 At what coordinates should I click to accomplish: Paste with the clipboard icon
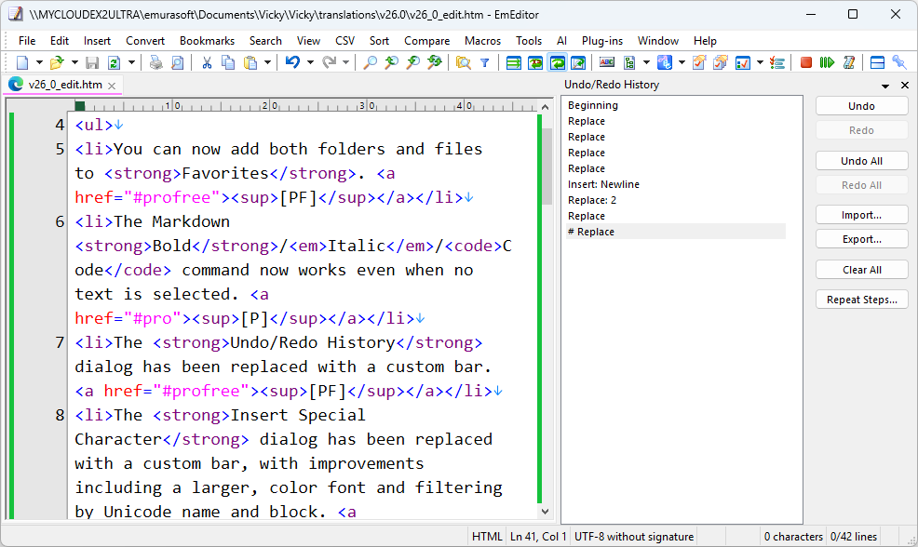(250, 62)
